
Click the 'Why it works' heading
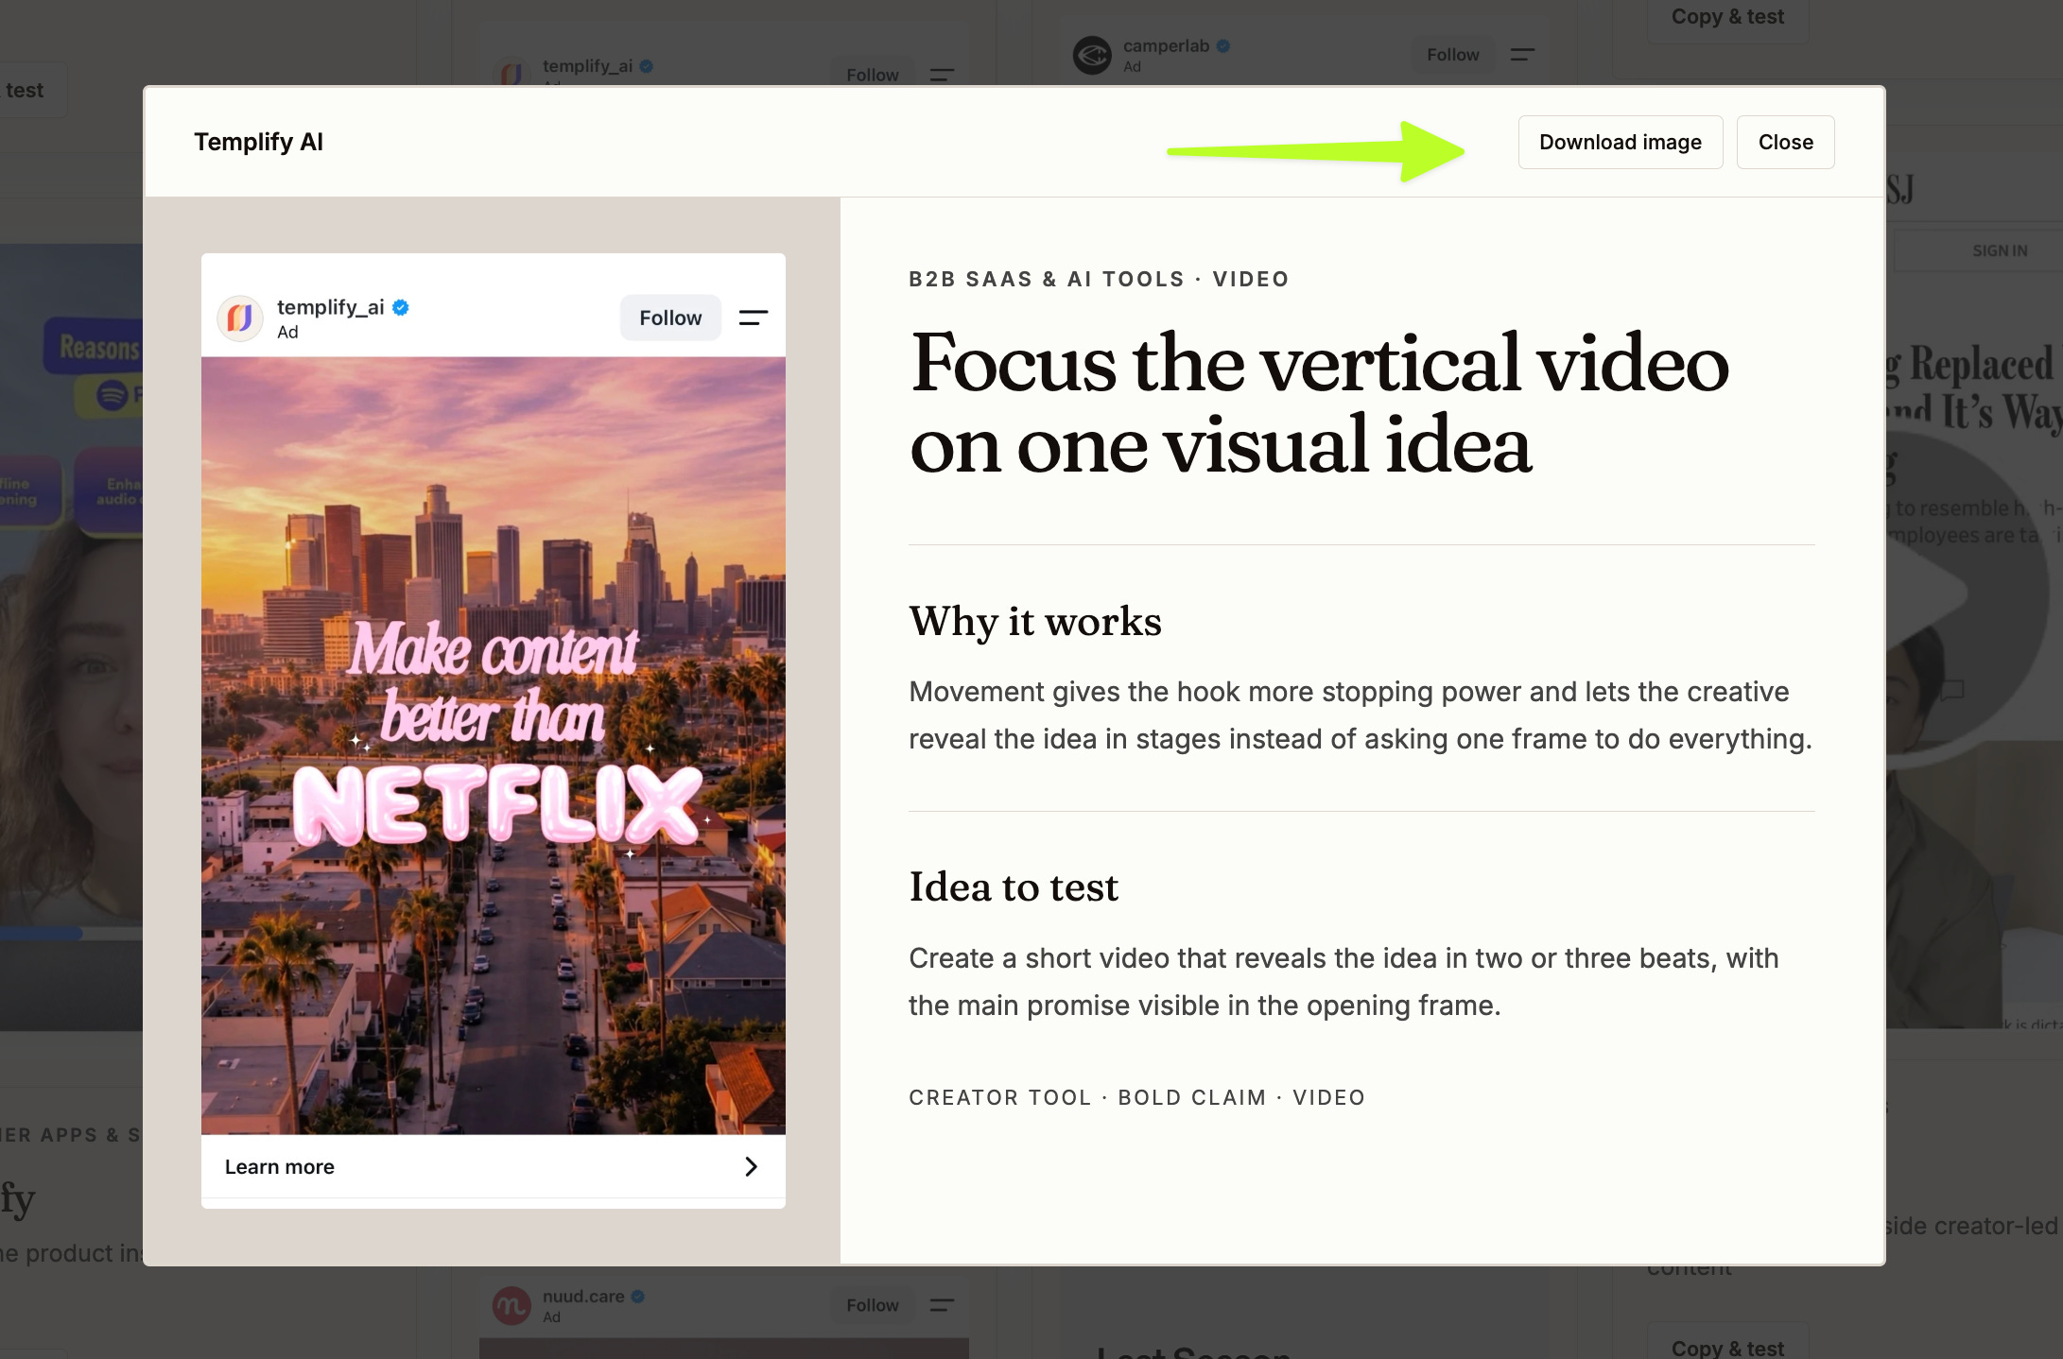click(x=1035, y=621)
